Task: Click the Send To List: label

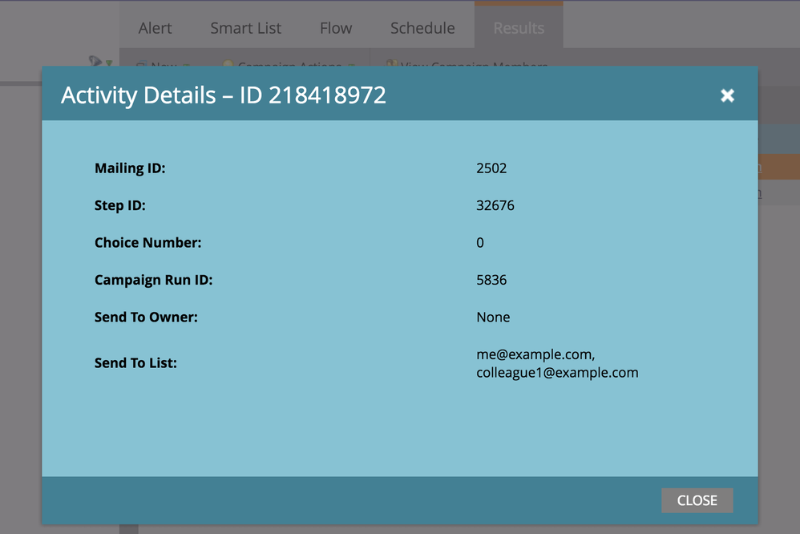Action: coord(135,363)
